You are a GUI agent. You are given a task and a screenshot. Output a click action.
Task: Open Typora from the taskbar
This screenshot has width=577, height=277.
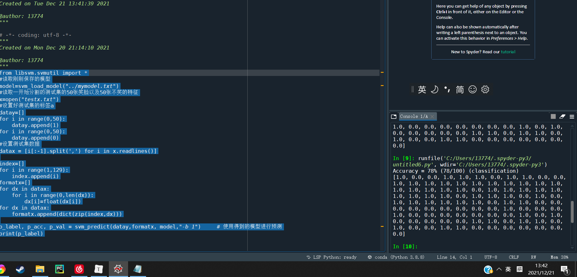pos(99,269)
